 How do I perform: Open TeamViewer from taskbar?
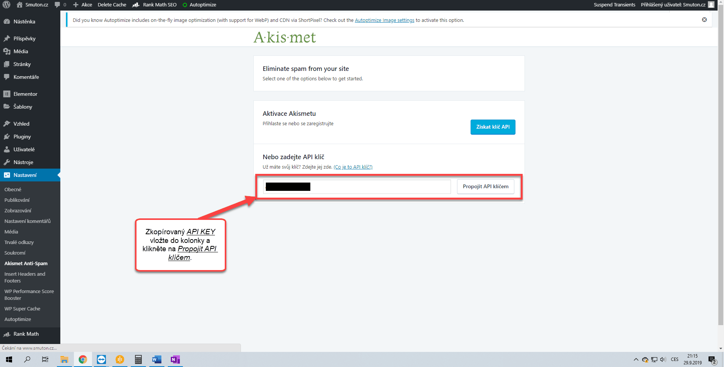click(x=101, y=359)
